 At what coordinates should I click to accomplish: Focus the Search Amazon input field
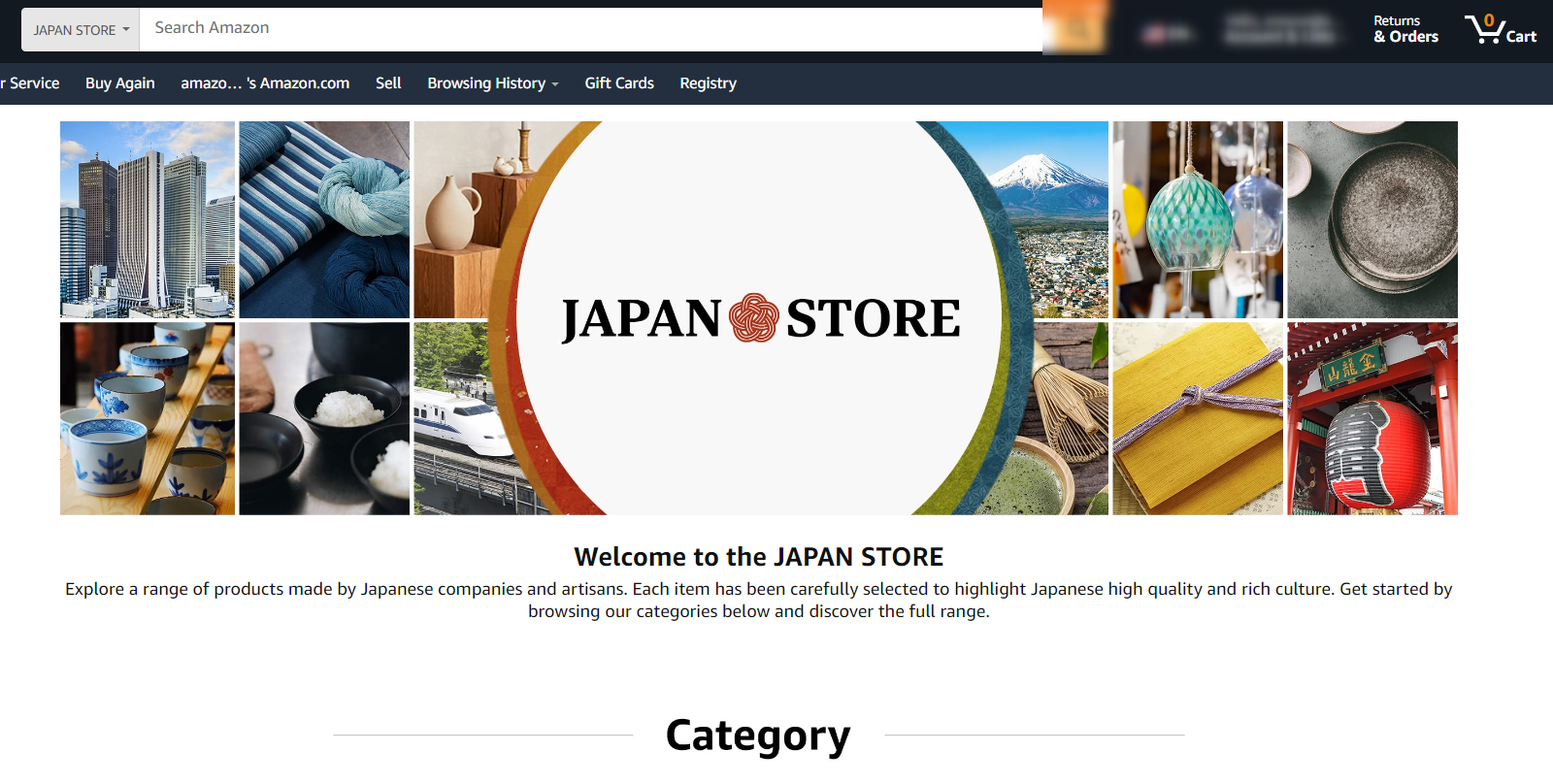(591, 29)
